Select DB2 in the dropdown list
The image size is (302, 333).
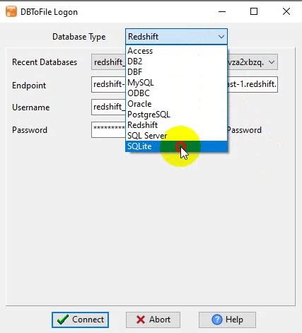[x=176, y=62]
